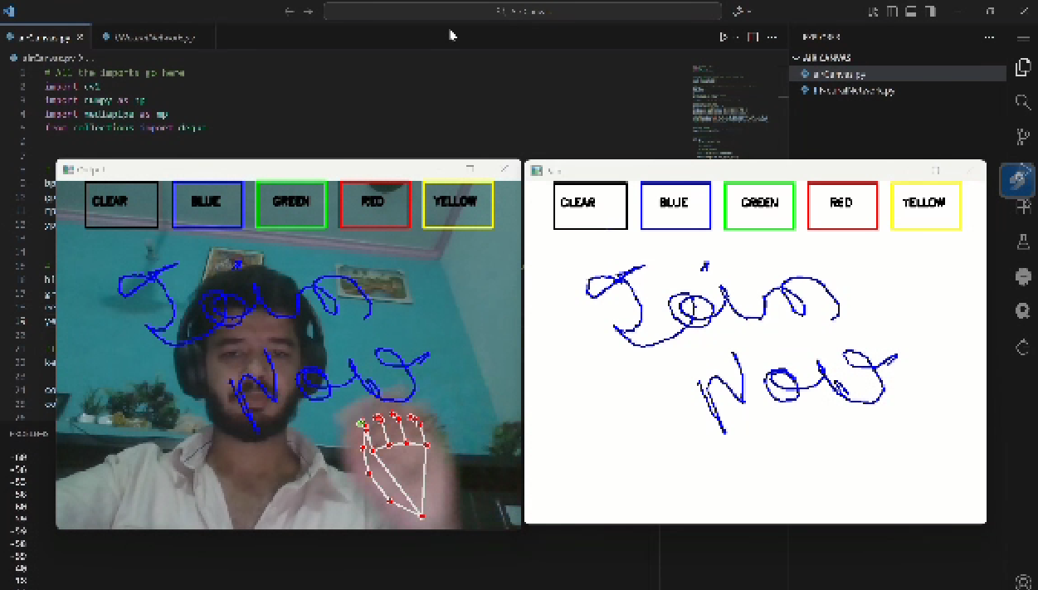The width and height of the screenshot is (1038, 590).
Task: Open the Search view in activity bar
Action: [x=1022, y=102]
